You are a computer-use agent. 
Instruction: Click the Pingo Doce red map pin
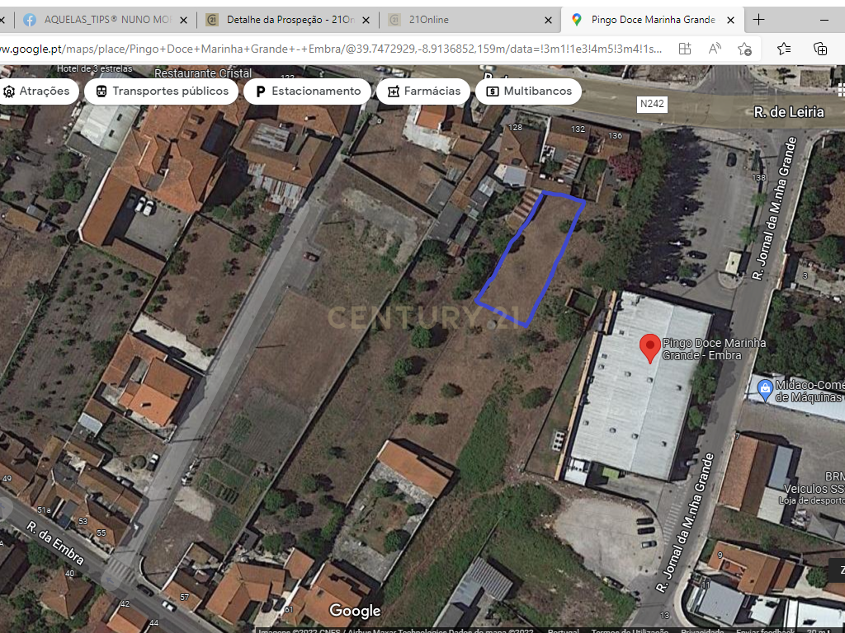[650, 348]
